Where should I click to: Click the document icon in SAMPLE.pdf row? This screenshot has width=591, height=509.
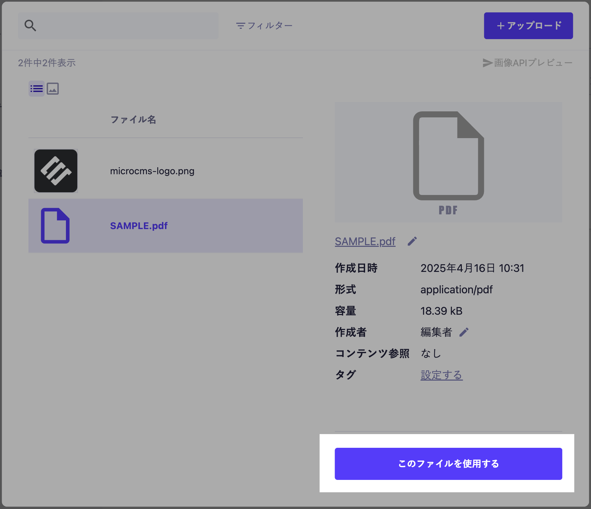coord(55,226)
